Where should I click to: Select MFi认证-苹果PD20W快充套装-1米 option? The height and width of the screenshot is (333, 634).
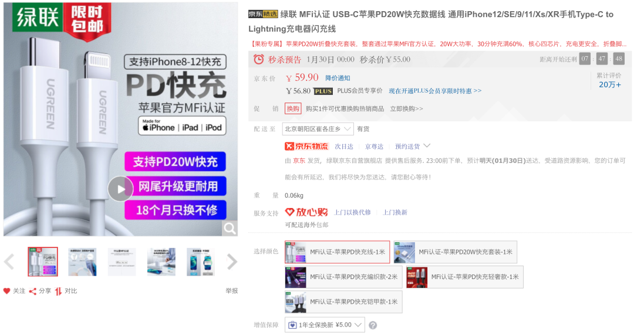pyautogui.click(x=456, y=252)
